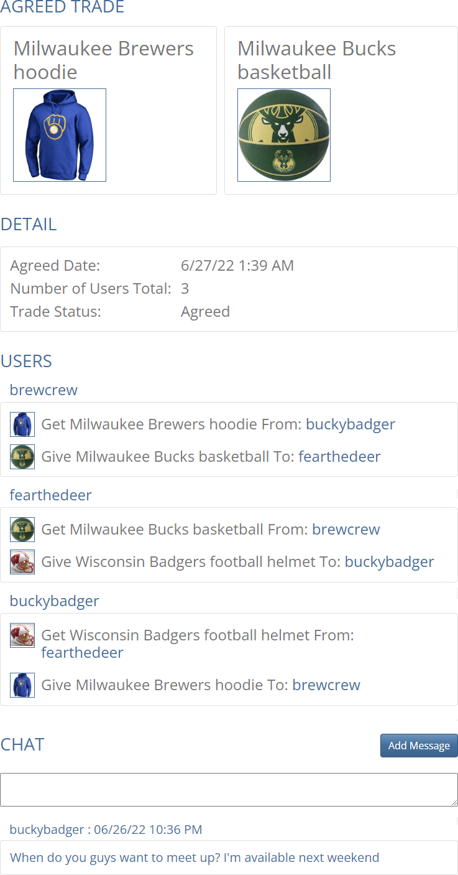Click basketball icon in fearthedeer's Get row
Image resolution: width=458 pixels, height=875 pixels.
pos(22,530)
